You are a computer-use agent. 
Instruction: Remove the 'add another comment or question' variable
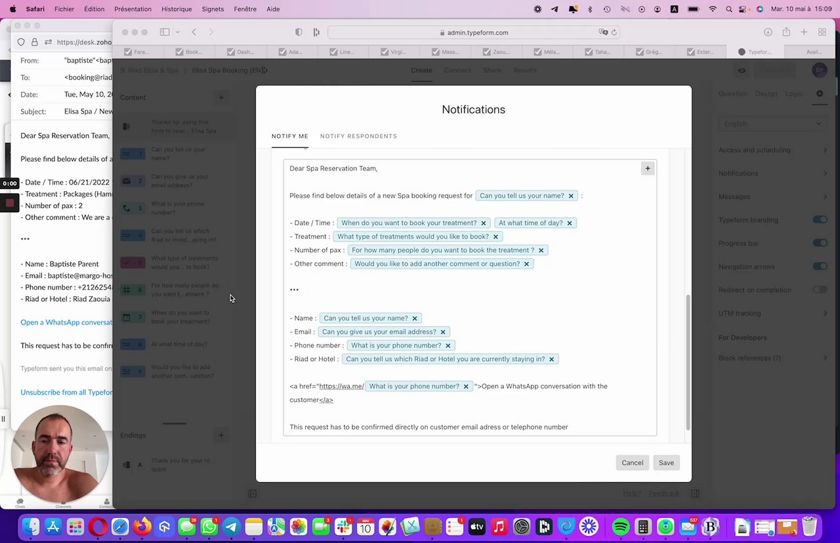[526, 264]
